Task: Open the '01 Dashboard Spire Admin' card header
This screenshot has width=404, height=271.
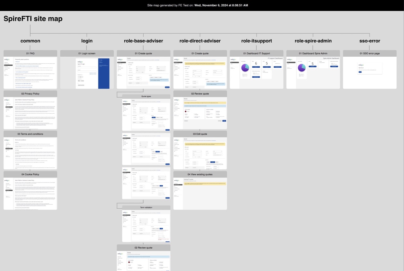Action: pos(313,54)
